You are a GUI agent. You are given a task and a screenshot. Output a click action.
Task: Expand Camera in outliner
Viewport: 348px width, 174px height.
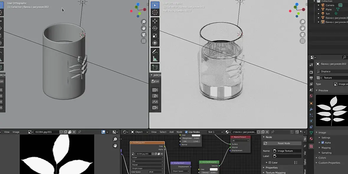(319, 5)
